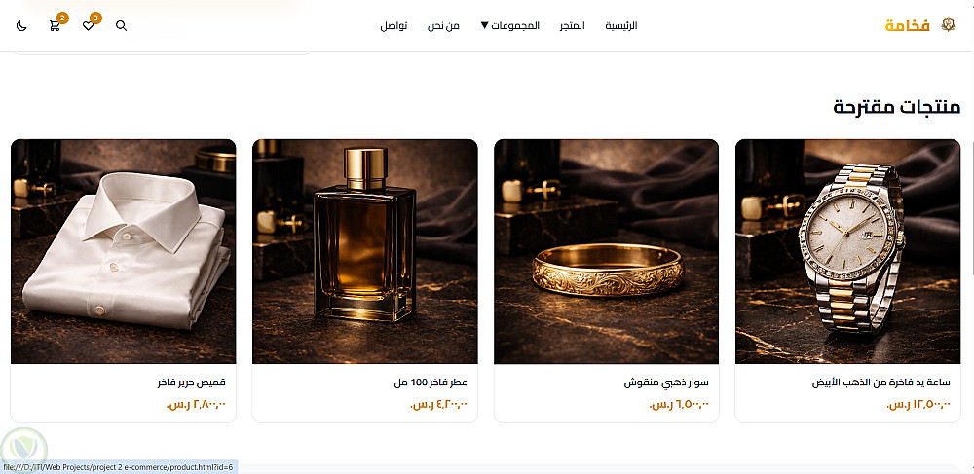
Task: Click the سوار ذهبي منقوش product title
Action: click(666, 383)
